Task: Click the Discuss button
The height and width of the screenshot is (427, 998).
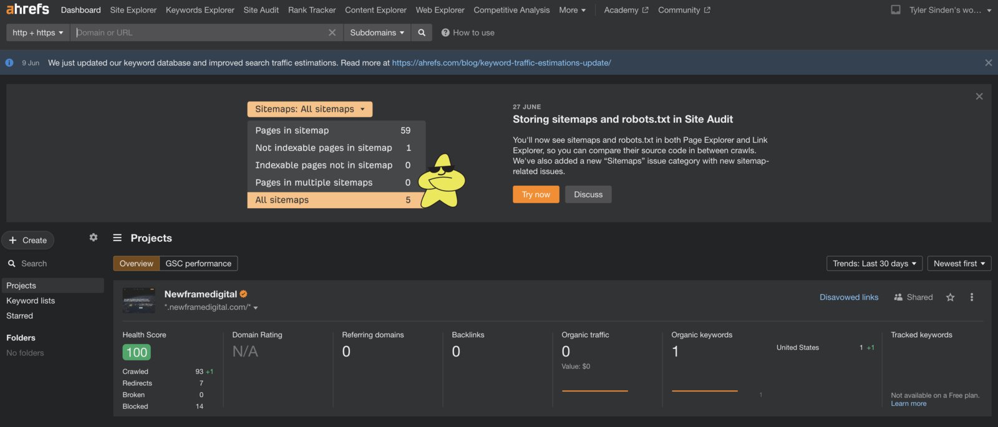Action: pyautogui.click(x=588, y=194)
